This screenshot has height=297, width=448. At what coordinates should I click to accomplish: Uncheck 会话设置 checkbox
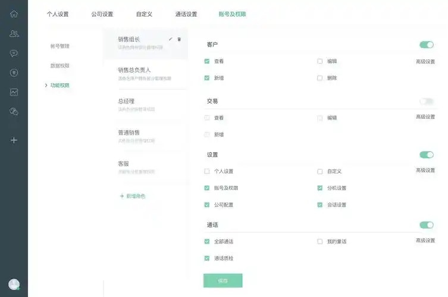point(319,204)
